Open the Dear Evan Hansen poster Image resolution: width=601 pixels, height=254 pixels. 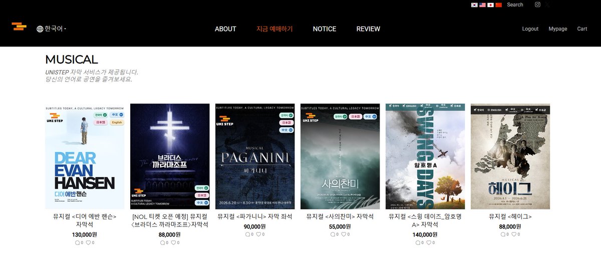point(85,156)
